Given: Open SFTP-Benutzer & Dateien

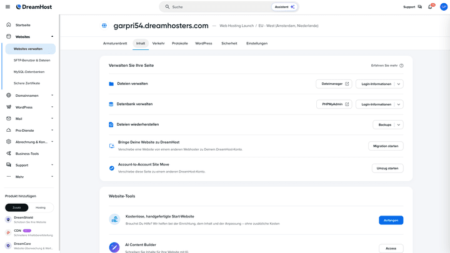Looking at the screenshot, I should (x=32, y=60).
